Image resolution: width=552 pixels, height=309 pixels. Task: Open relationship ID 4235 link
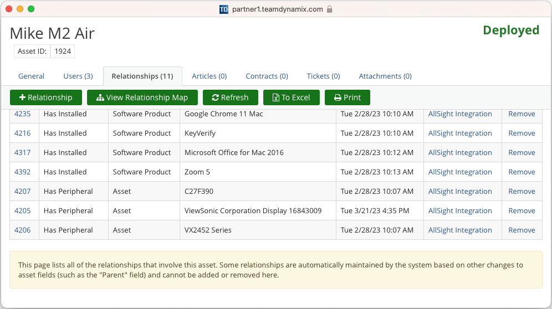23,114
